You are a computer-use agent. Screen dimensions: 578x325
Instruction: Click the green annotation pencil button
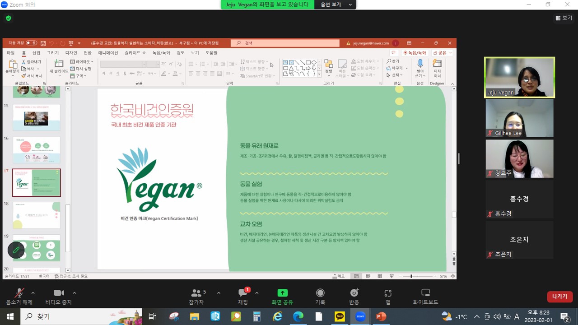tap(16, 250)
